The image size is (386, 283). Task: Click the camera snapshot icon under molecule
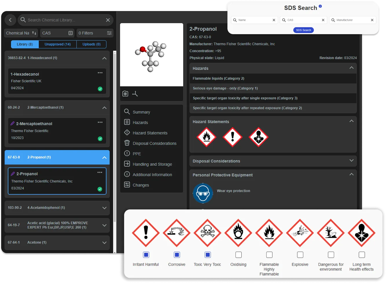125,94
